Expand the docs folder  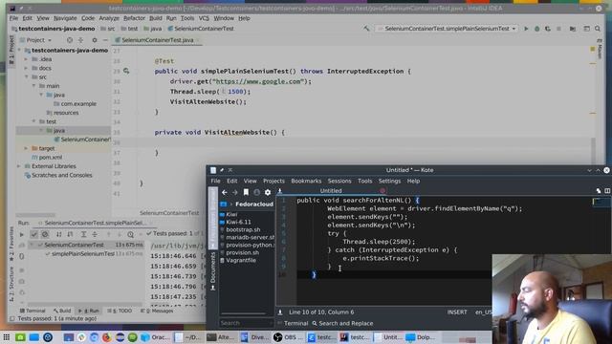[x=27, y=68]
